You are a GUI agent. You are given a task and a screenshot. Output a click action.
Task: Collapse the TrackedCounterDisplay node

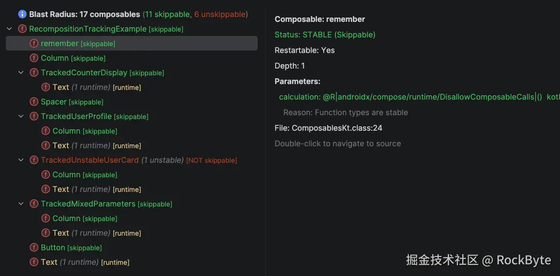[21, 73]
